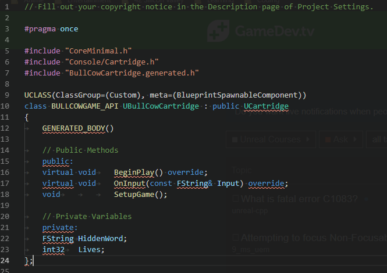Viewport: 387px width, 273px height.
Task: Click the GENERATED_BODY() macro
Action: [78, 128]
